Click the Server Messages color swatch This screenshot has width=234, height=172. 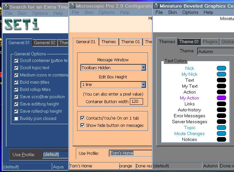221,122
